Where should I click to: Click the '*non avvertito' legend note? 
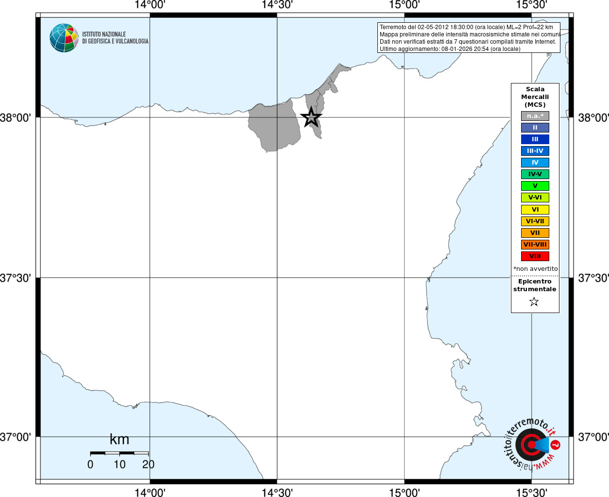coord(536,269)
